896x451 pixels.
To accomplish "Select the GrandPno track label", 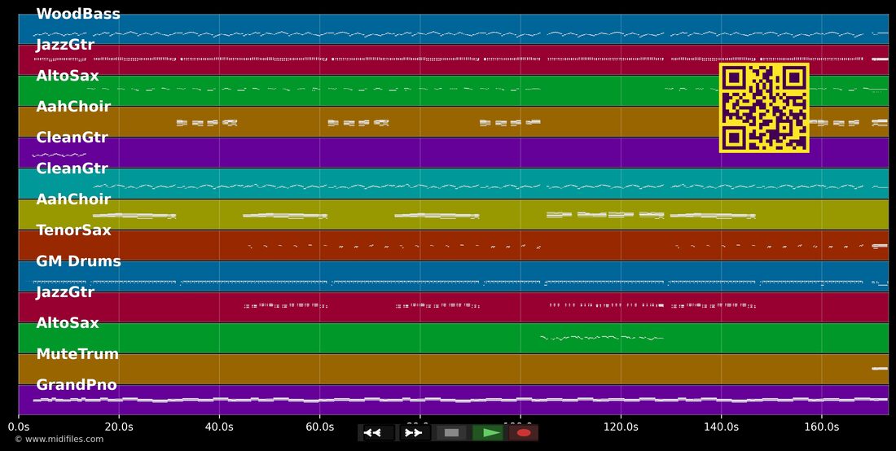I will click(x=77, y=385).
